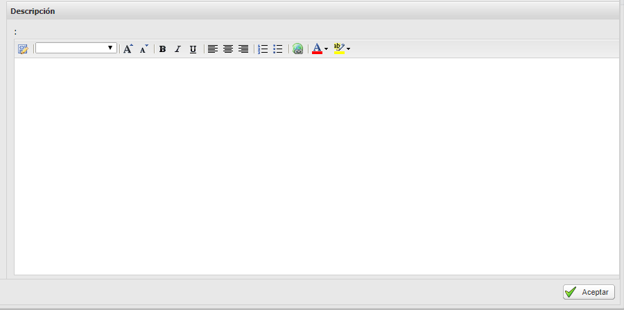Click the insert hyperlink globe icon
Screen dimensions: 624x310
coord(298,49)
